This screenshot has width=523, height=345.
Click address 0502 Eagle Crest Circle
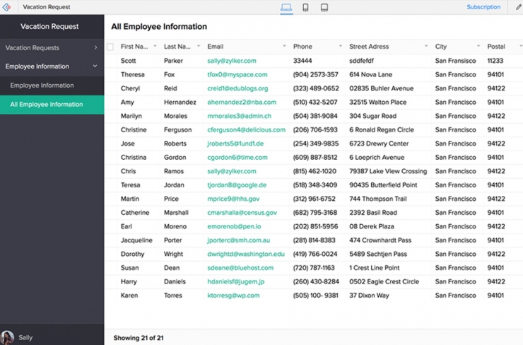384,281
